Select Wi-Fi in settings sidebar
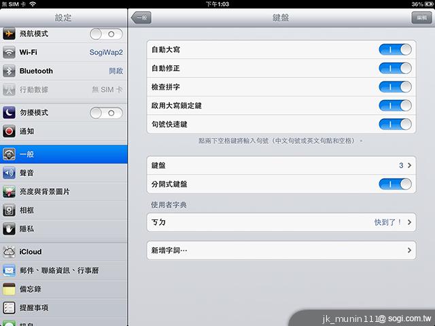Screen dimensions: 435x326 click(63, 52)
